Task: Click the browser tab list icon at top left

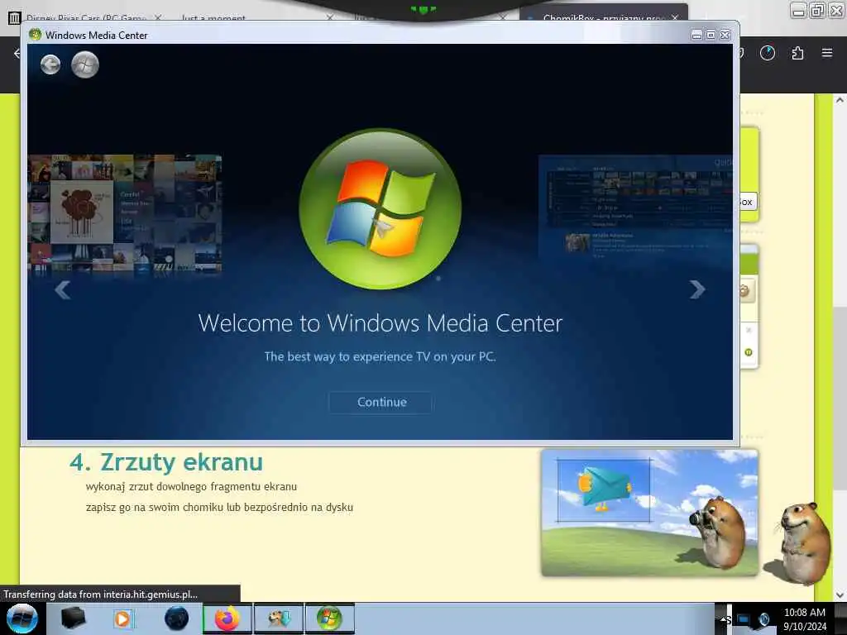Action: click(x=14, y=18)
